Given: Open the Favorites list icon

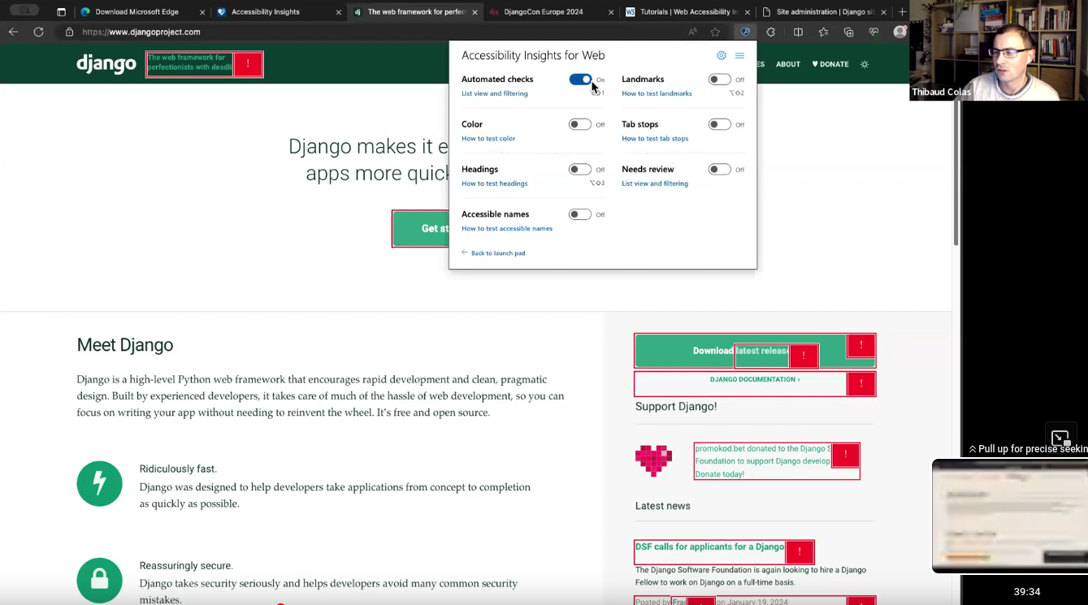Looking at the screenshot, I should [823, 32].
